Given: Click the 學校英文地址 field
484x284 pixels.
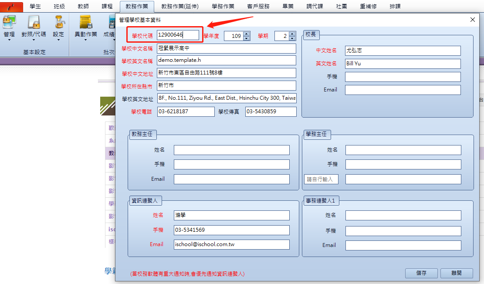Looking at the screenshot, I should (227, 98).
